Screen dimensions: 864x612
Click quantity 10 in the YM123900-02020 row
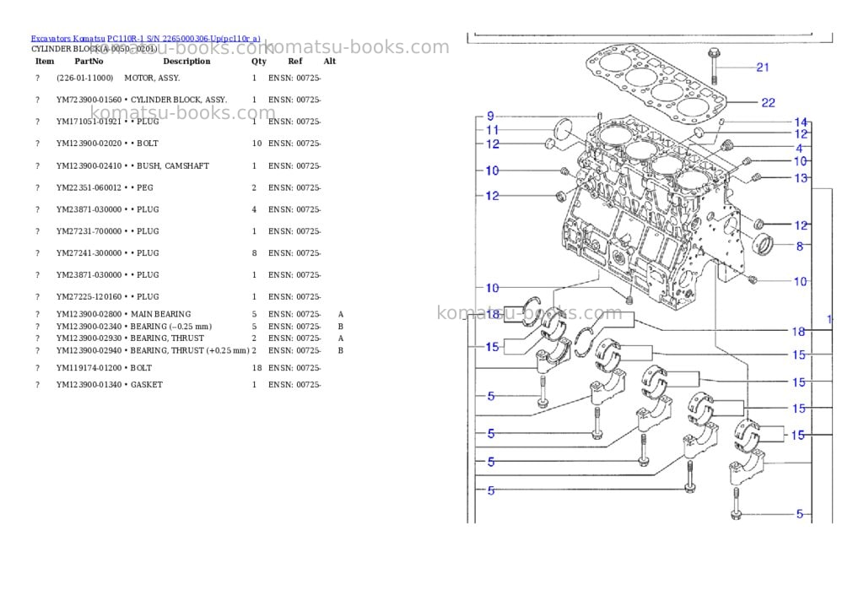pyautogui.click(x=256, y=144)
